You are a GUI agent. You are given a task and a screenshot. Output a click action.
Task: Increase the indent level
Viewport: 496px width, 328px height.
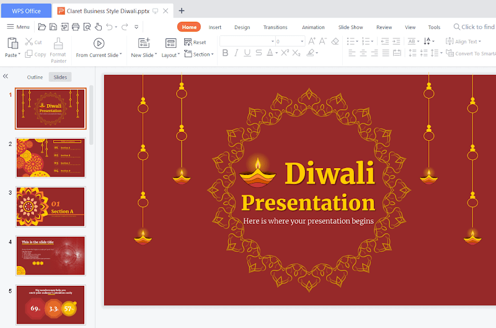pyautogui.click(x=396, y=41)
